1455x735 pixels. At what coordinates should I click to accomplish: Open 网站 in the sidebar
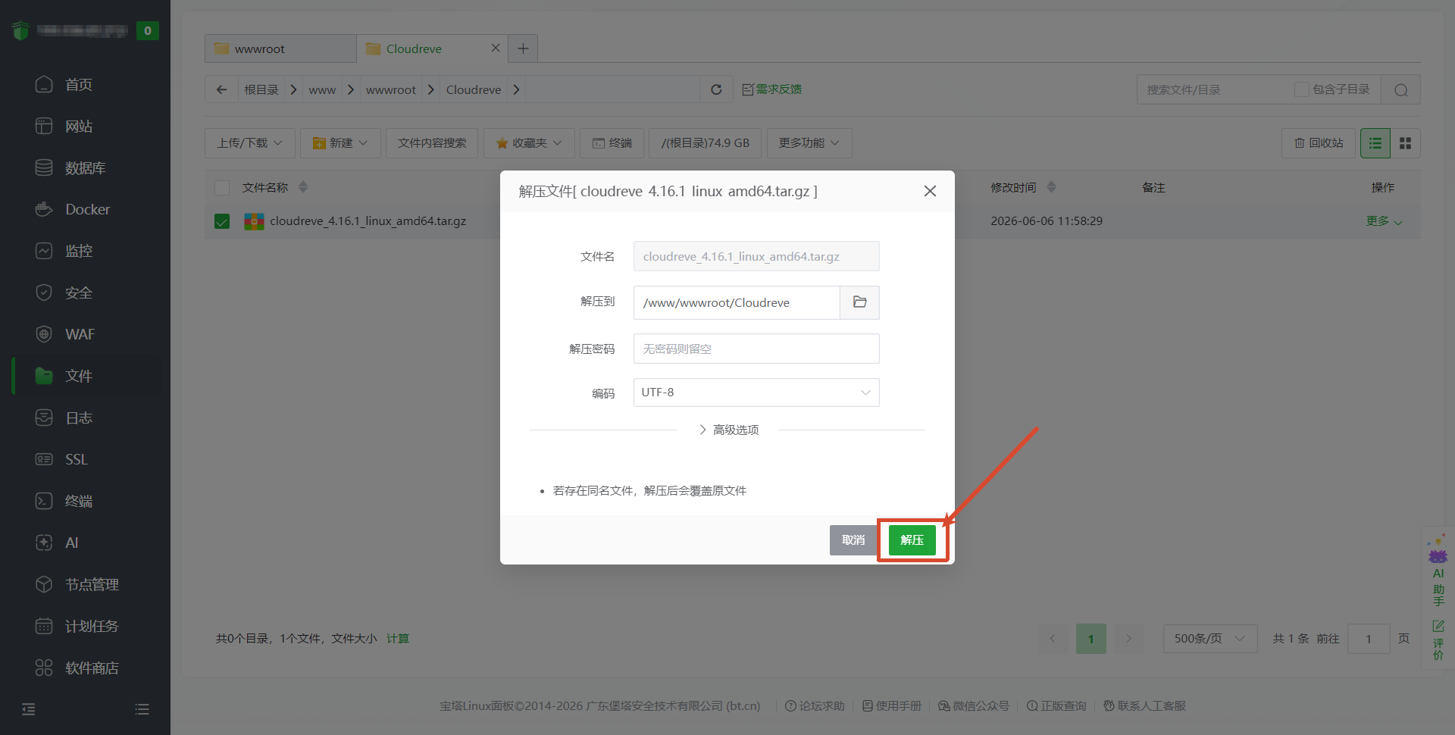(78, 126)
